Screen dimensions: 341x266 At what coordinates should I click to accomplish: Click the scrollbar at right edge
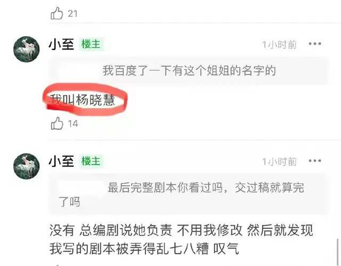pyautogui.click(x=338, y=252)
